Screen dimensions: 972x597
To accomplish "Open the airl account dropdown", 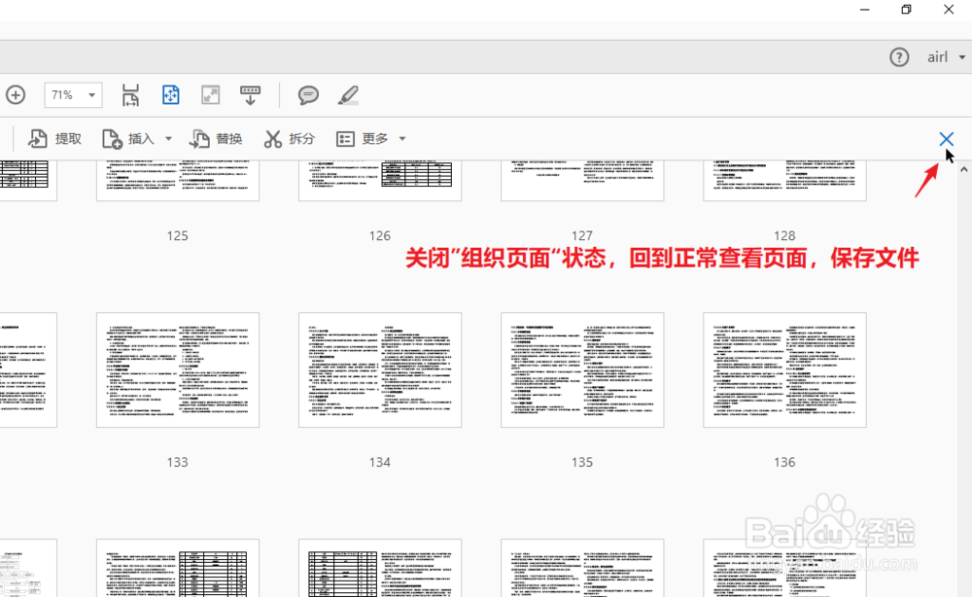I will click(947, 57).
